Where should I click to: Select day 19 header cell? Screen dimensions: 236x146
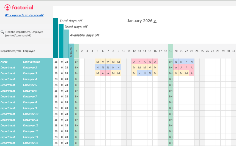(x=171, y=51)
